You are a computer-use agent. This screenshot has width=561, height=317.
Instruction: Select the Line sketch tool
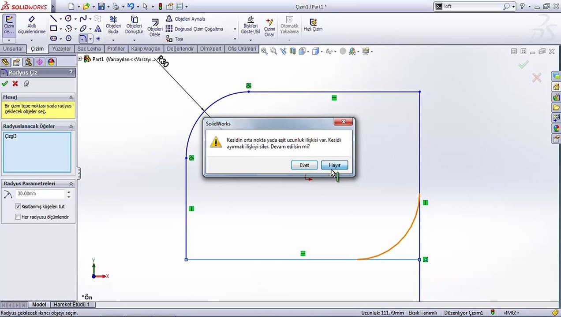[53, 18]
